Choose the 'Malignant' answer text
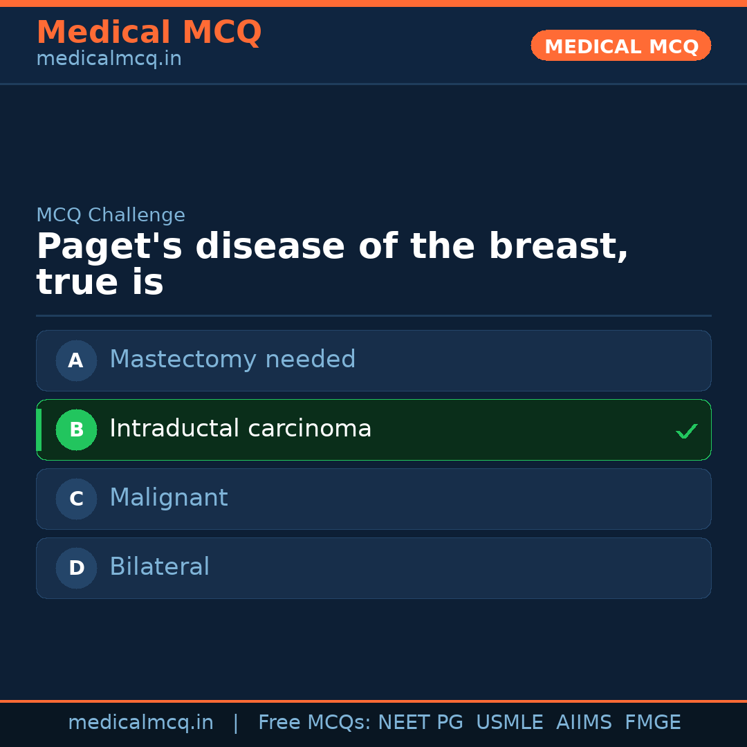The image size is (747, 747). (168, 498)
